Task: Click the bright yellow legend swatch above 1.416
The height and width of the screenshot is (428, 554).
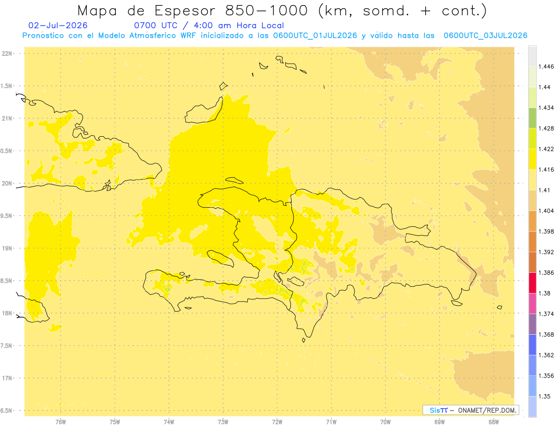Action: coord(532,159)
